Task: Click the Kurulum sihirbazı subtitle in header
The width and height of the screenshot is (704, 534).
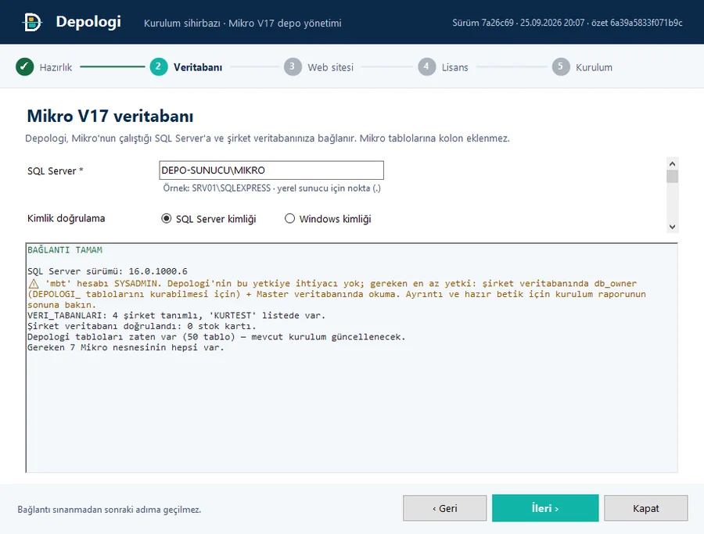Action: point(242,23)
